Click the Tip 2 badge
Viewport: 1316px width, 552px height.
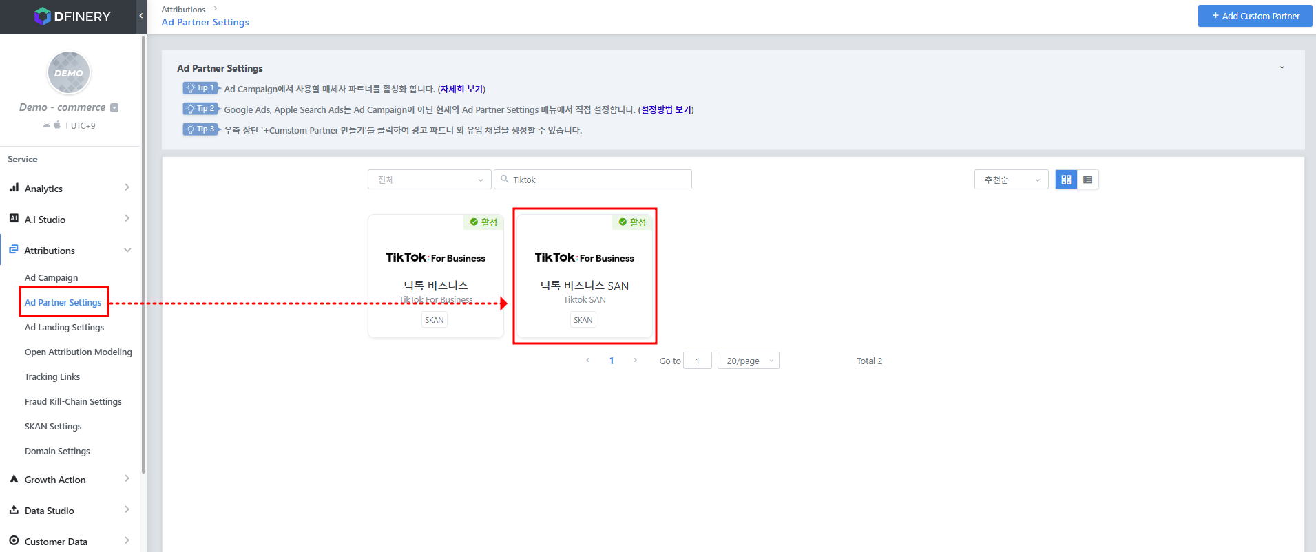tap(200, 109)
